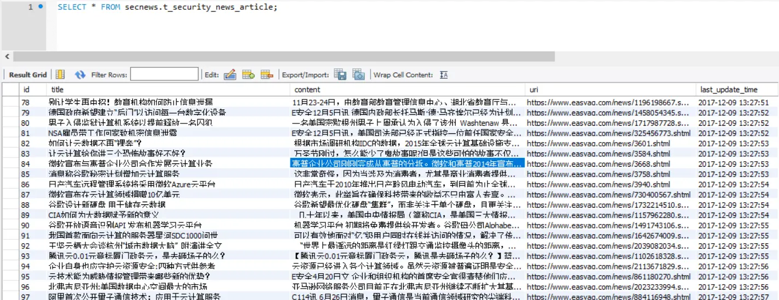Click the last_update_time cell in row 97
The height and width of the screenshot is (300, 779).
[x=737, y=296]
